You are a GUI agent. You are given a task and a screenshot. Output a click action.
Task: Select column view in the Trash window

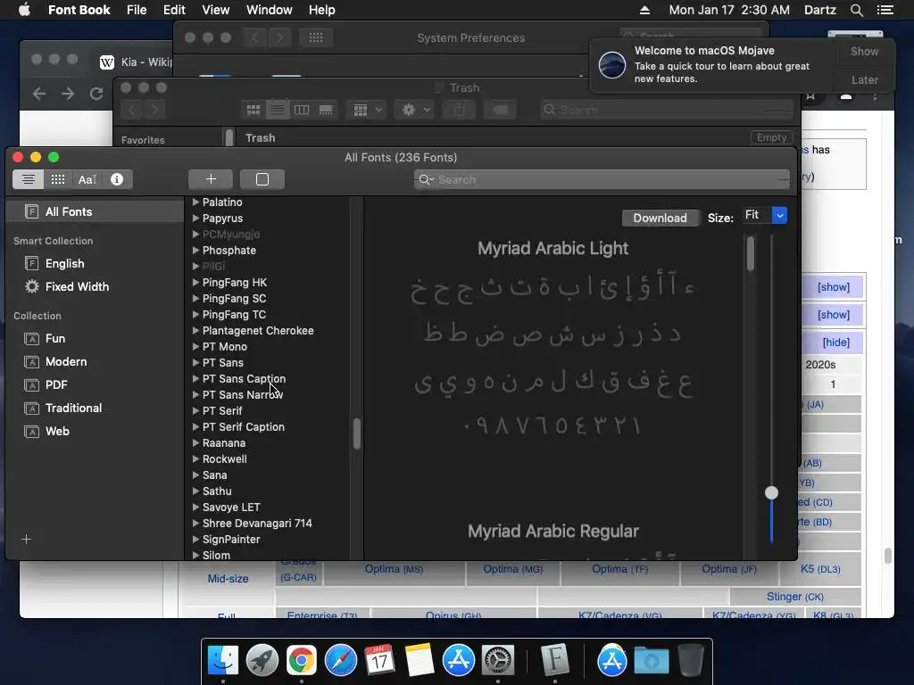[302, 110]
